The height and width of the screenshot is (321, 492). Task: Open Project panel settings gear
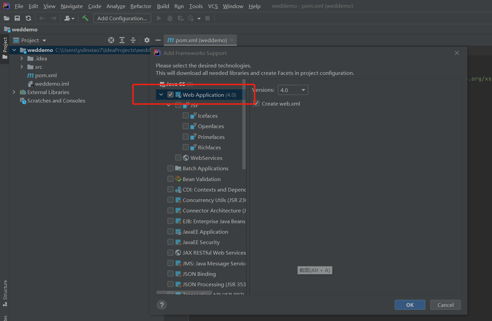point(147,40)
